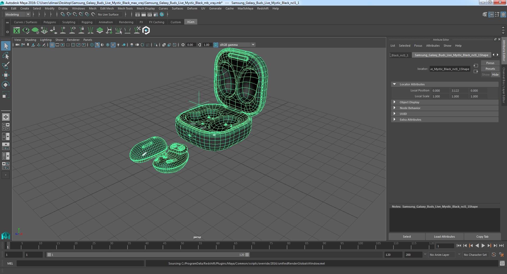
Task: Open the sRGB gamma view transform dropdown
Action: tap(237, 45)
